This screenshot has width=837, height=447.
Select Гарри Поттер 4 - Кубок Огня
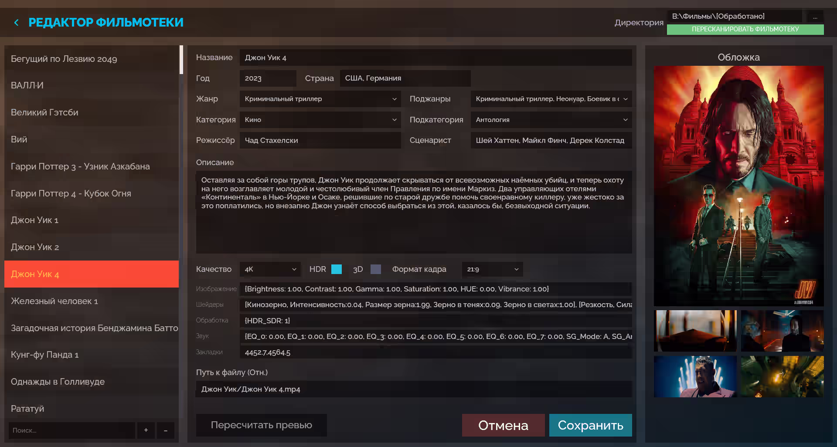coord(92,193)
